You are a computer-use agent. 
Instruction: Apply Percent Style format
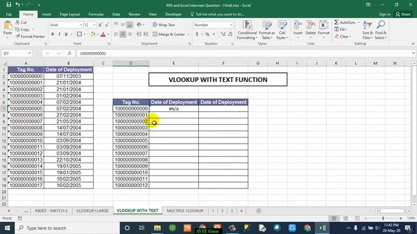[207, 34]
